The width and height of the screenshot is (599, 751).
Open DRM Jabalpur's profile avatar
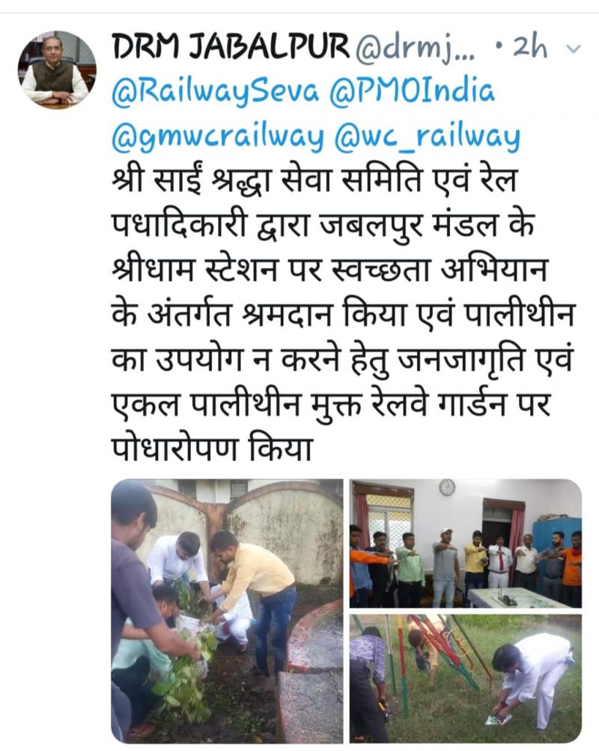click(x=57, y=70)
